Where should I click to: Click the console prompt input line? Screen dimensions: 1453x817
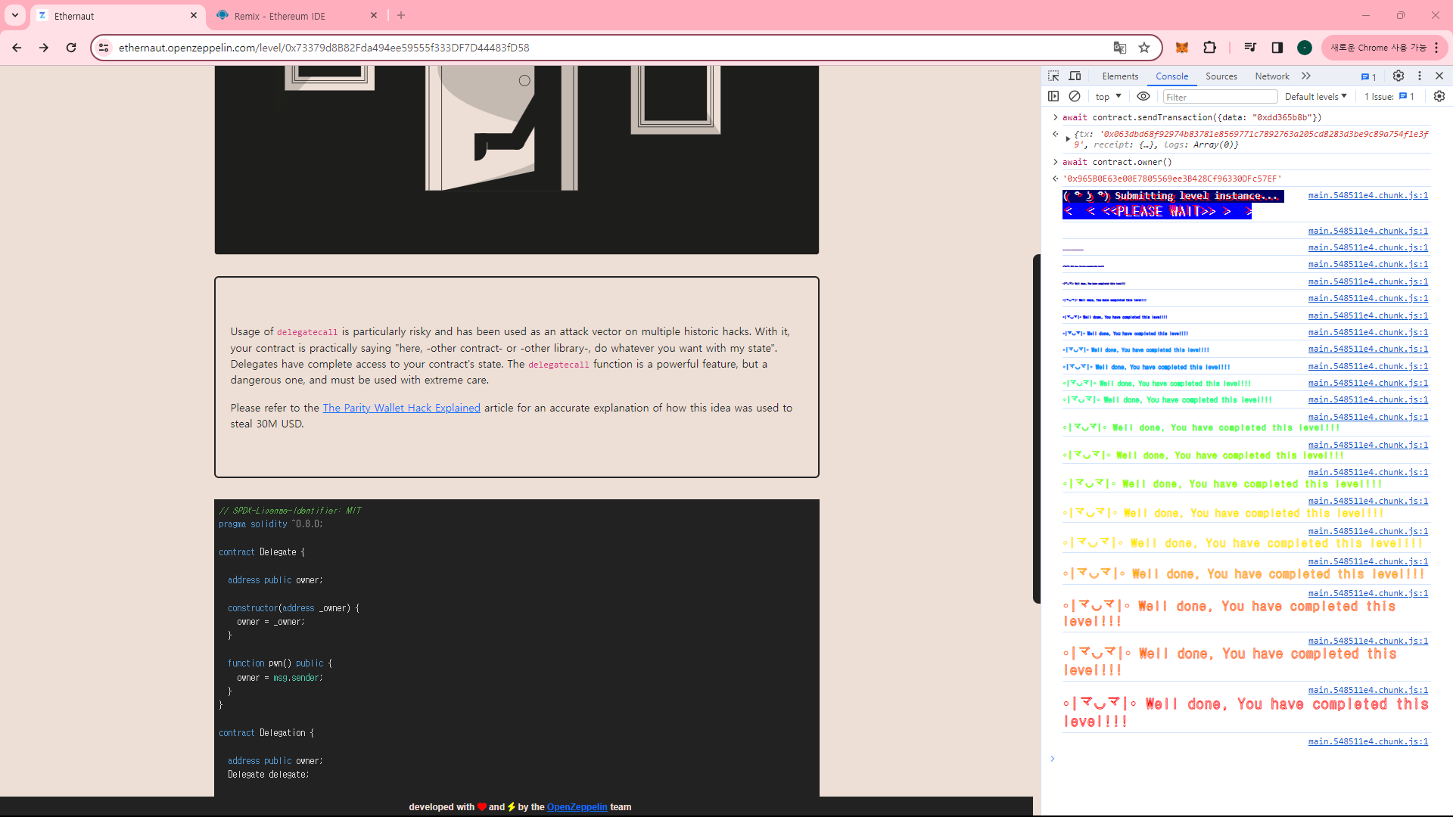click(x=1245, y=759)
